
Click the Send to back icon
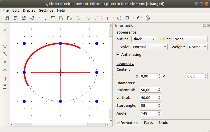click(x=32, y=18)
